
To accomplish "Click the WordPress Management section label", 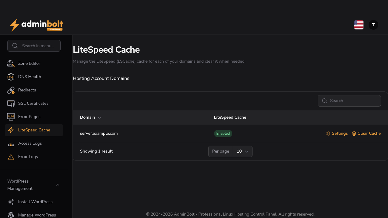I will 20,185.
